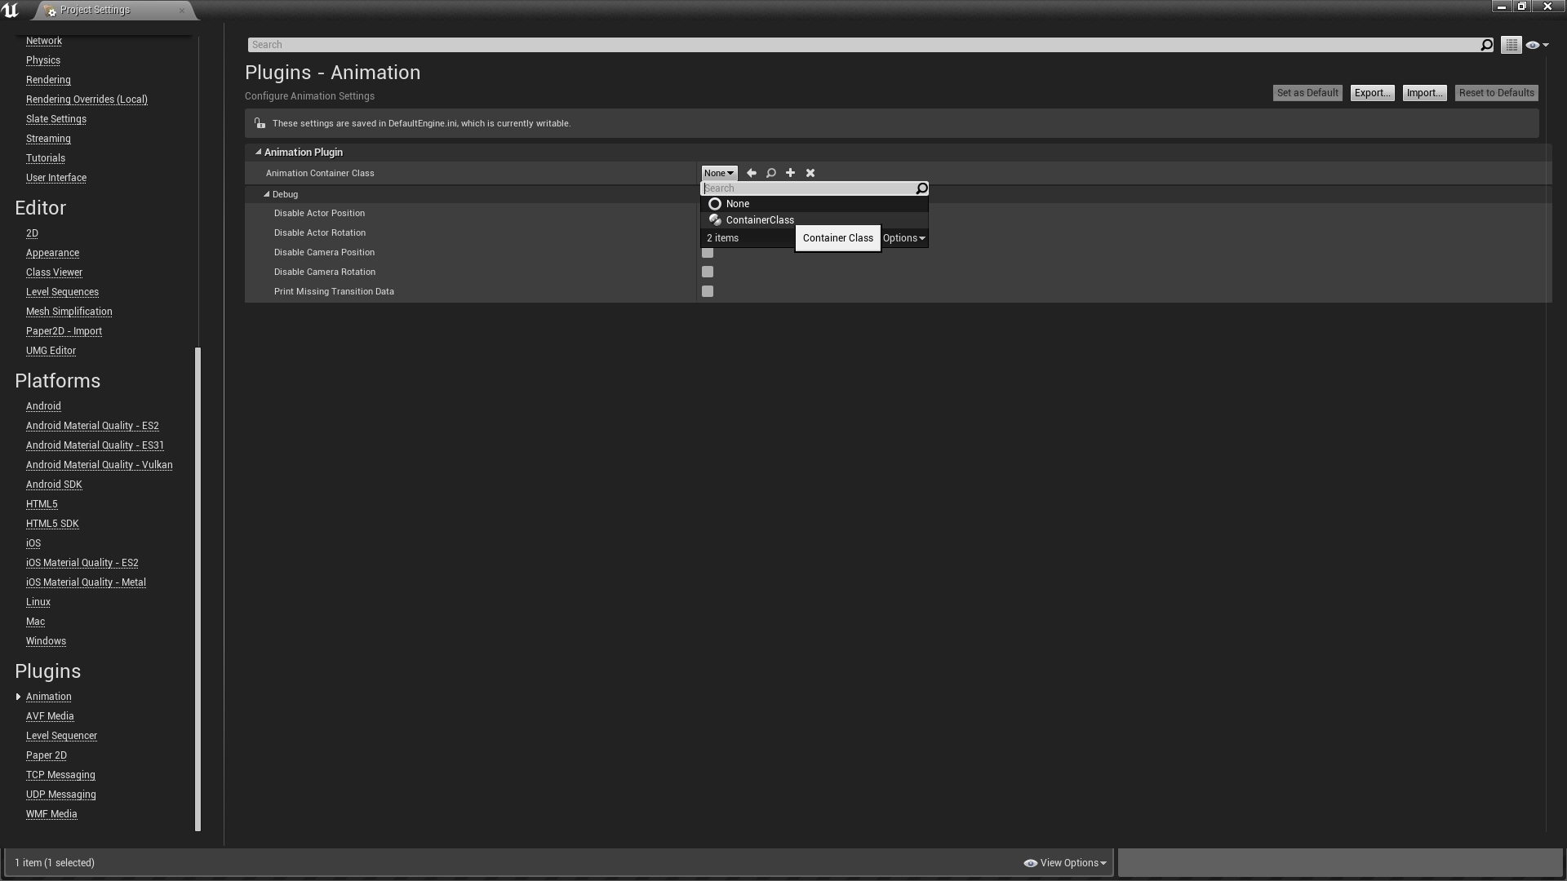
Task: Check Print Missing Transition Data
Action: 708,291
